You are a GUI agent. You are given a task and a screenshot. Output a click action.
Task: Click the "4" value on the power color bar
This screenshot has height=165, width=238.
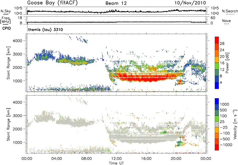click(x=221, y=82)
